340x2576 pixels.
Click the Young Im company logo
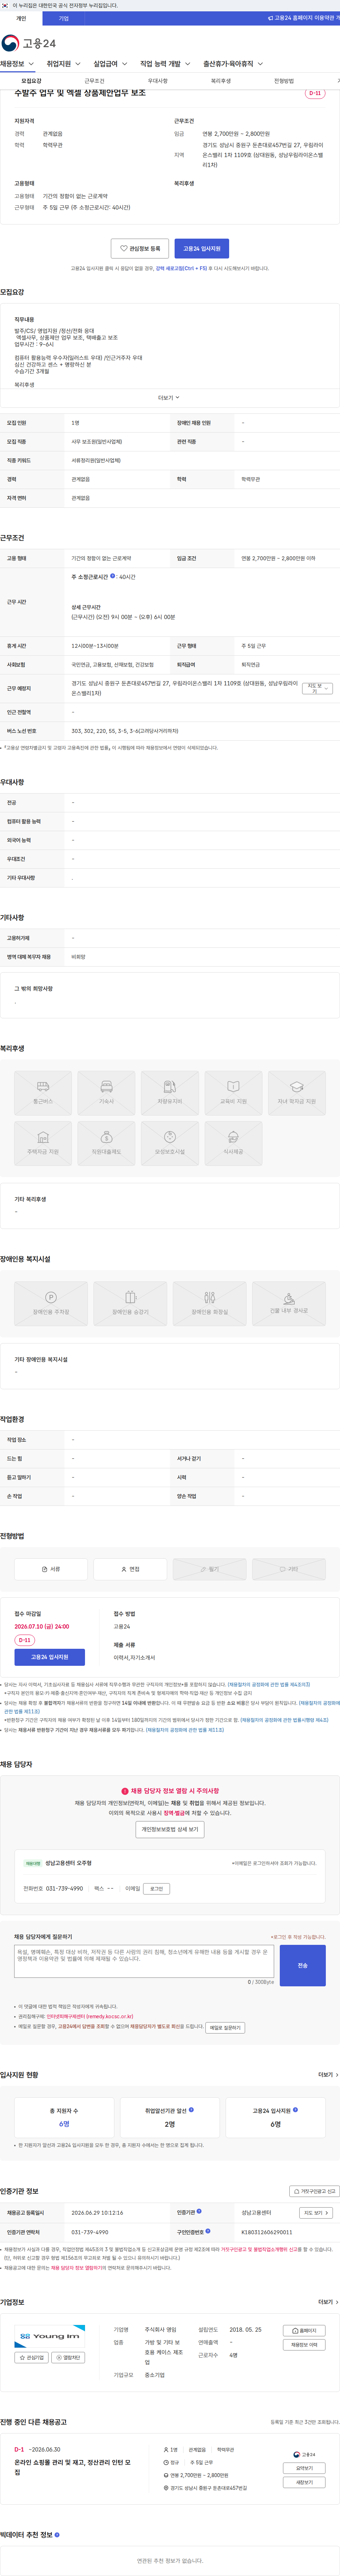coord(50,2336)
